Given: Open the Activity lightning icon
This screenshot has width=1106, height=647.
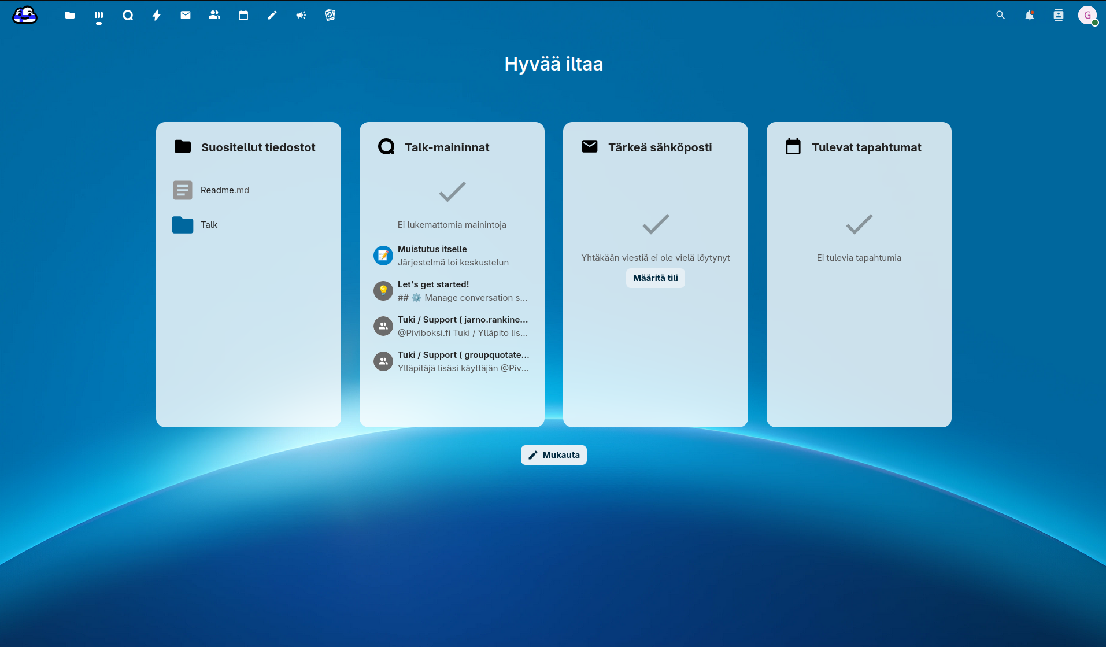Looking at the screenshot, I should point(157,15).
